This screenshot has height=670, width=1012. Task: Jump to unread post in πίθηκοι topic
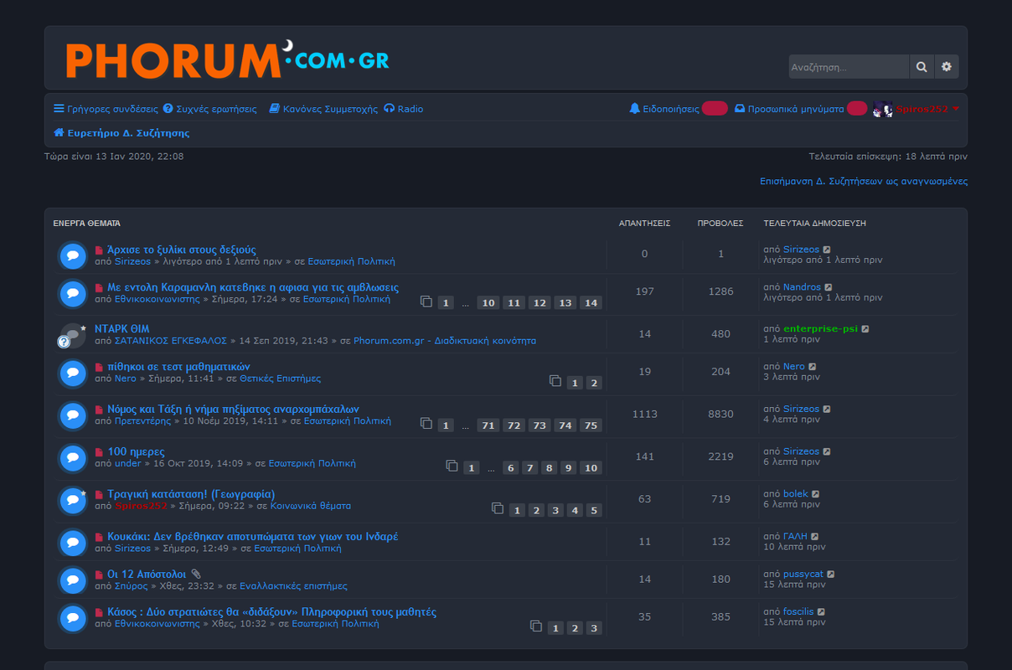[99, 368]
